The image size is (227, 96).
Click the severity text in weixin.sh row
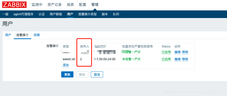pos(131,59)
